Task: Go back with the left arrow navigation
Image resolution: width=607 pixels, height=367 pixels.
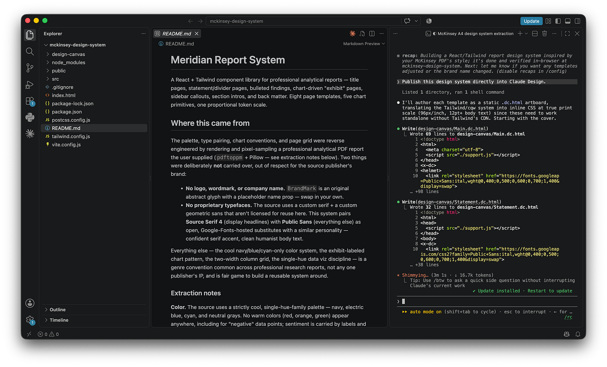Action: pyautogui.click(x=191, y=21)
